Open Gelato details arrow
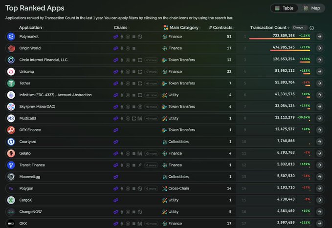This screenshot has width=332, height=228. click(319, 153)
